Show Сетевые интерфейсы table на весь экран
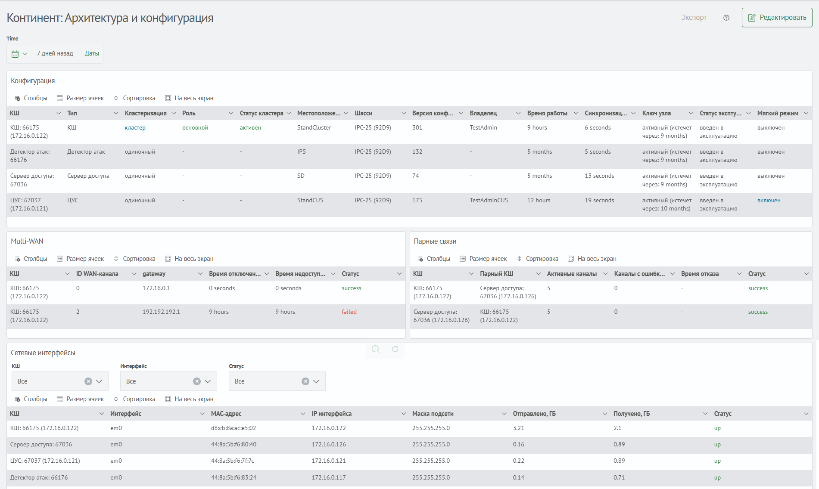The height and width of the screenshot is (489, 819). coord(190,399)
